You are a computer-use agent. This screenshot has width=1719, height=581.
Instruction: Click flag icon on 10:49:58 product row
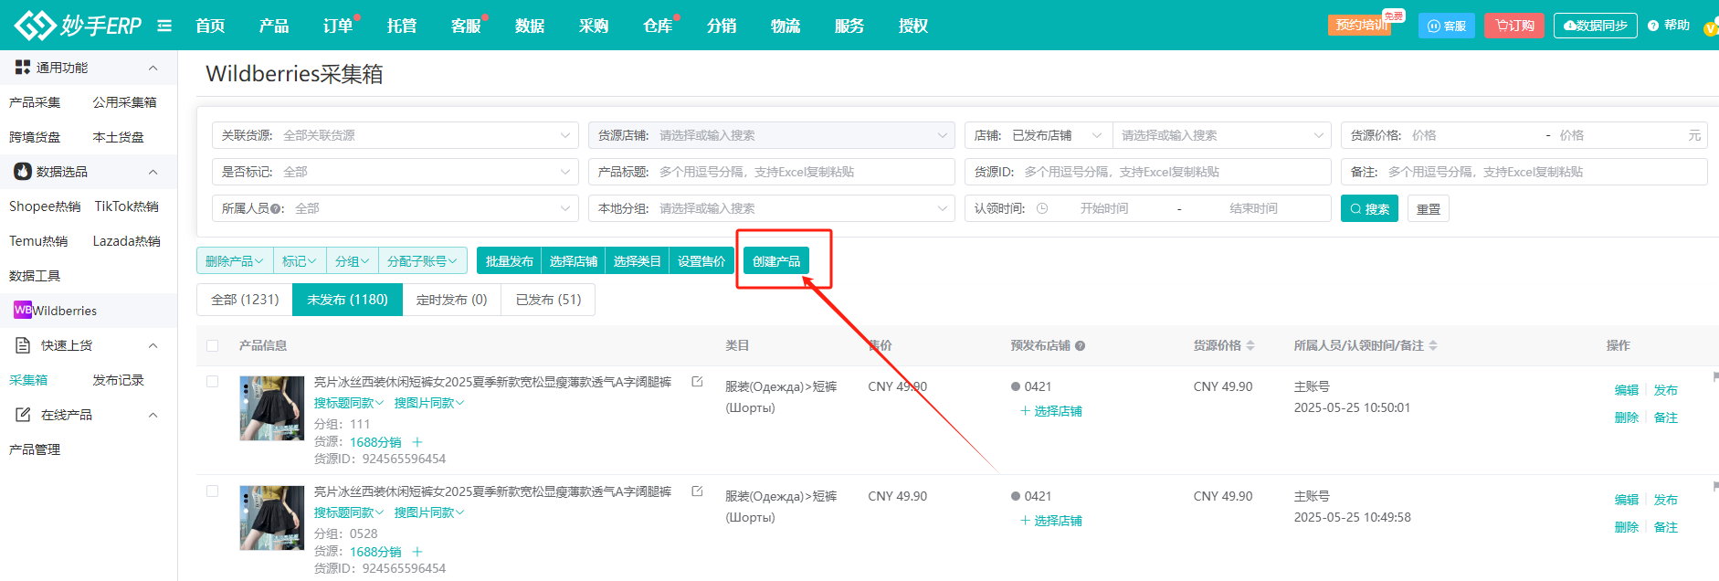(1715, 486)
